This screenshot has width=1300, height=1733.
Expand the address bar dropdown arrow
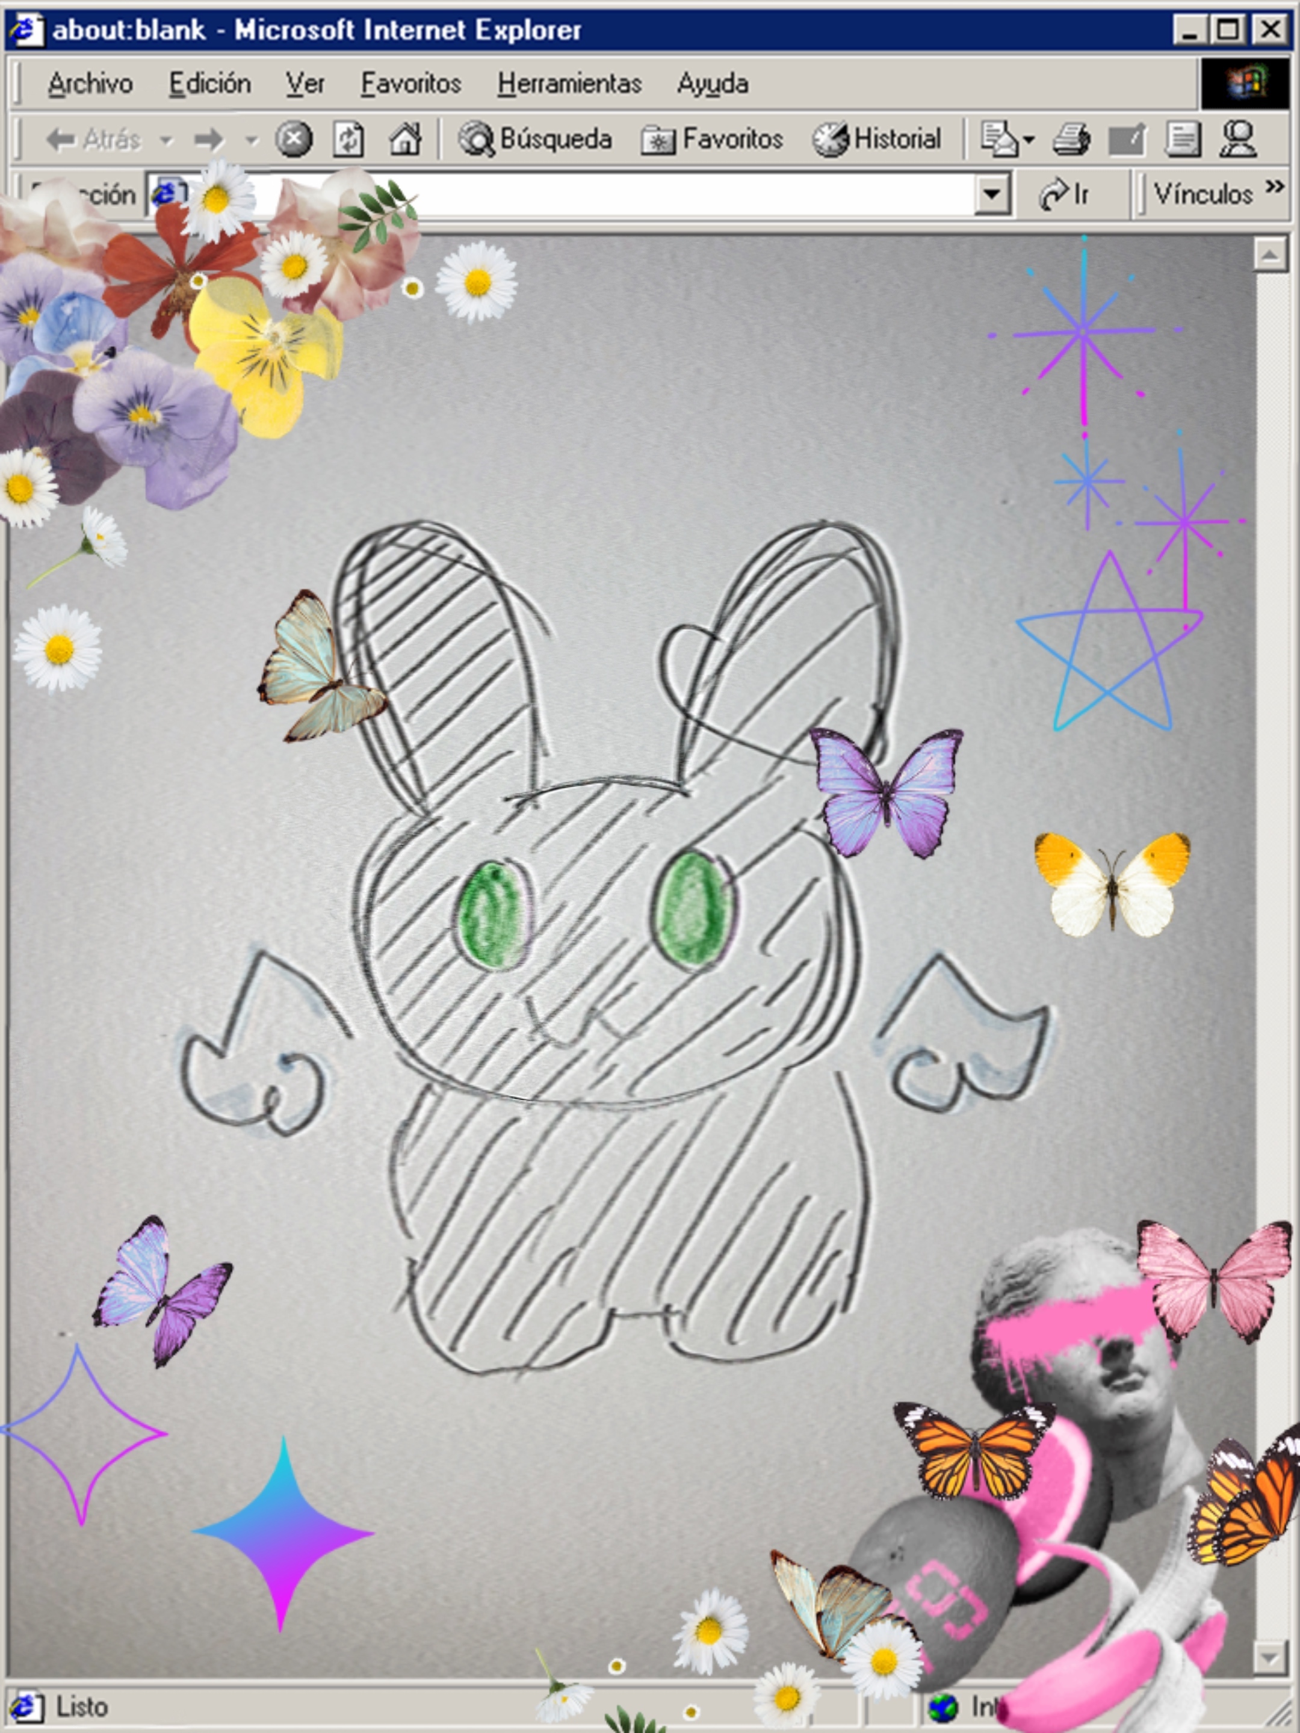click(992, 194)
